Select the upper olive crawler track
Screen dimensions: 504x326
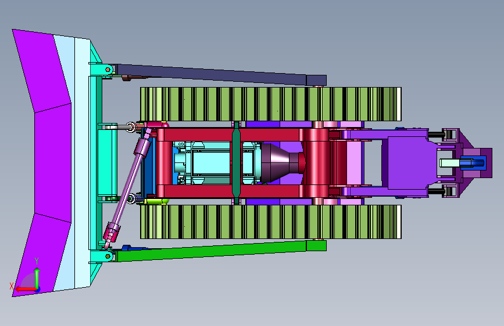(271, 104)
